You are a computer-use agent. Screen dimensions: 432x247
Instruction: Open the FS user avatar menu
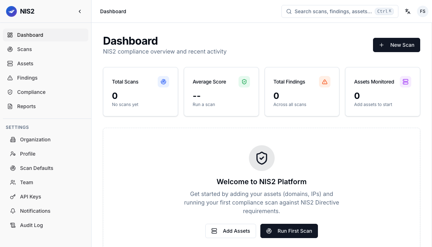pos(423,11)
